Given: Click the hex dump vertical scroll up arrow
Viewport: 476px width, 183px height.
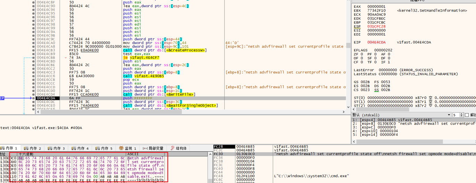Looking at the screenshot, I should [x=211, y=153].
